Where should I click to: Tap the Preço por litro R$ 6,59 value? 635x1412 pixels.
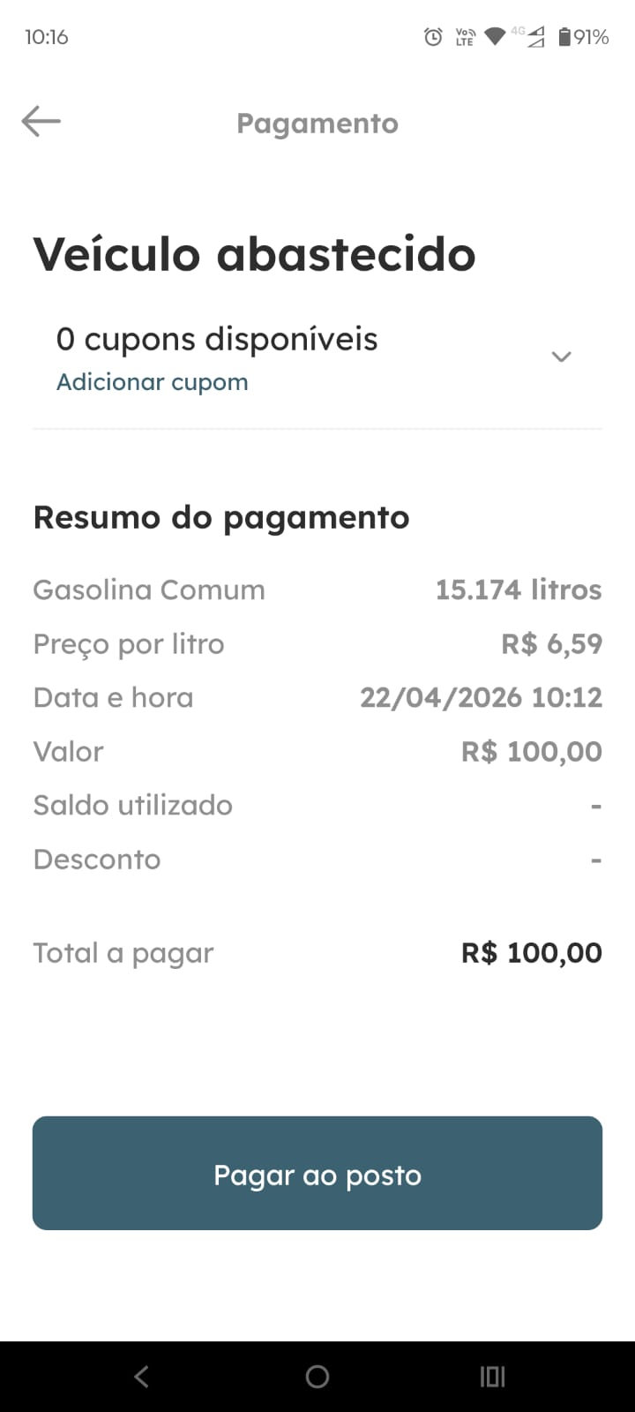[551, 644]
